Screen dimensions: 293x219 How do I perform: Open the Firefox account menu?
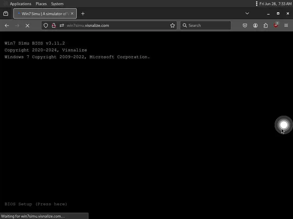click(x=255, y=25)
